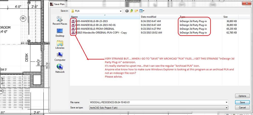Click date 9/23/2015 10:52 AM
253x115 pixels.
[x=151, y=33]
